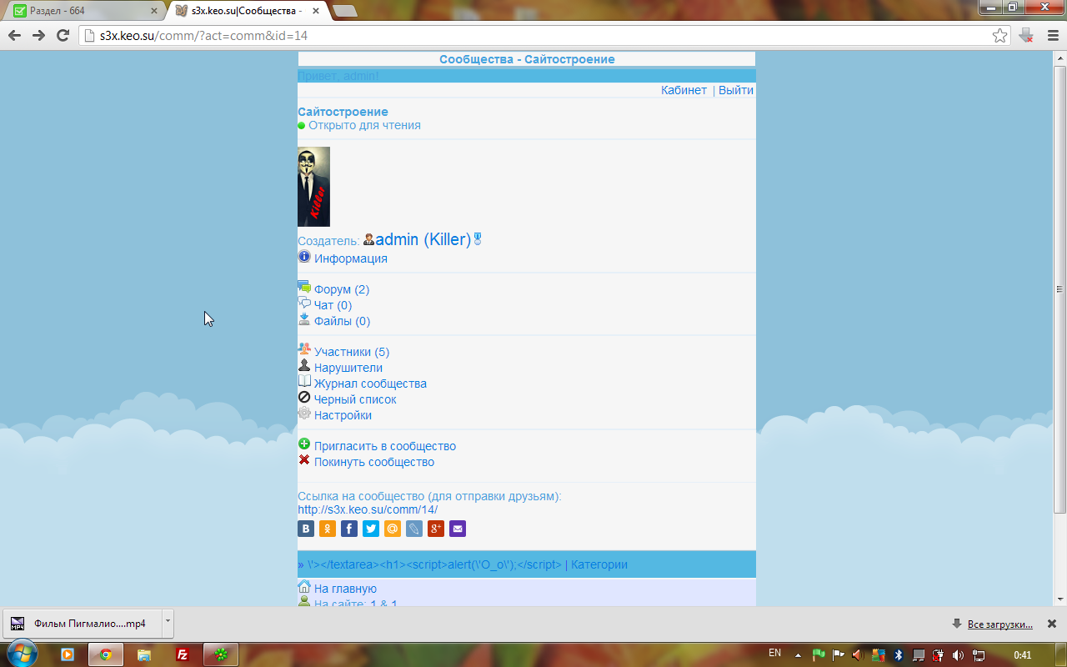Open the Chrome menu hamburger icon
Viewport: 1067px width, 667px height.
(1052, 35)
